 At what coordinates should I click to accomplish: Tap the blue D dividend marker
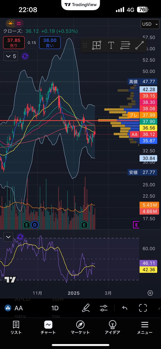click(x=35, y=225)
